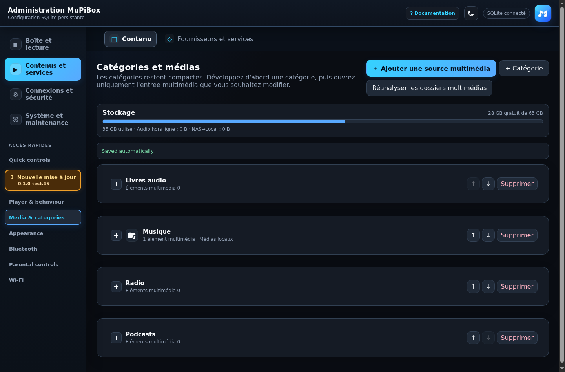Expand the Radio category

tap(116, 287)
